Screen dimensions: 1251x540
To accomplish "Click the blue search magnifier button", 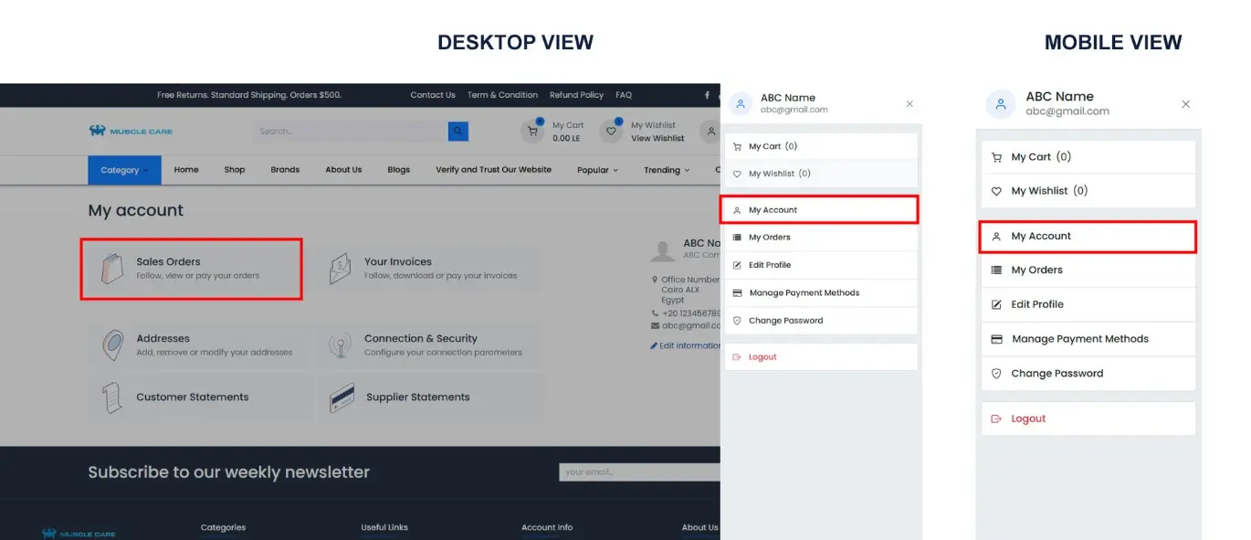I will 457,132.
